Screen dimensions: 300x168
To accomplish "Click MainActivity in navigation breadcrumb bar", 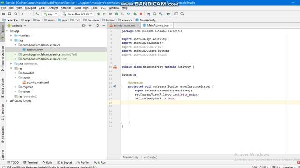I will click(x=145, y=20).
